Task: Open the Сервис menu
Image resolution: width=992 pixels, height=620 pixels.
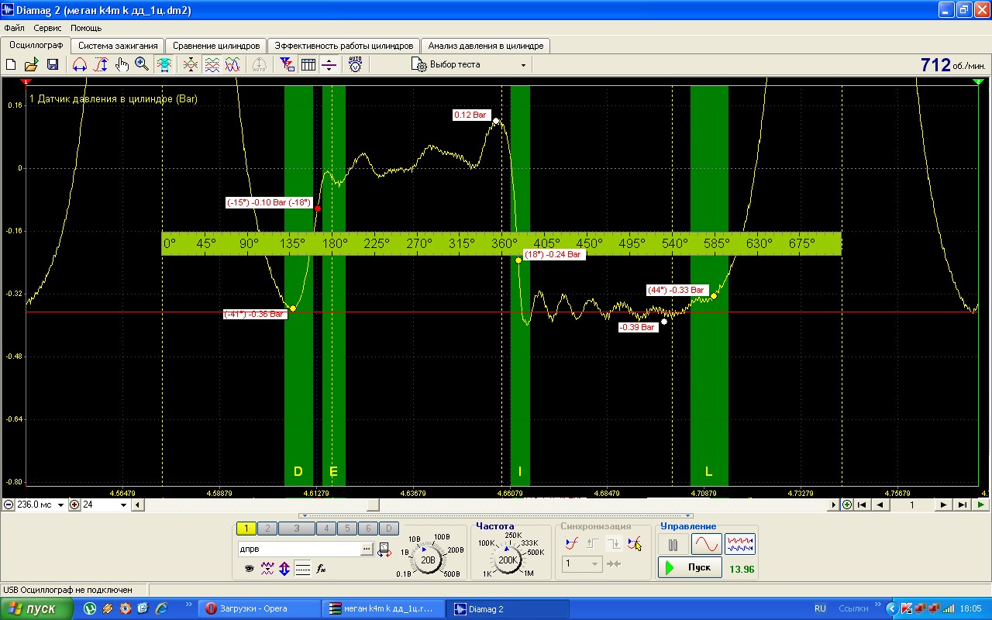Action: point(48,28)
